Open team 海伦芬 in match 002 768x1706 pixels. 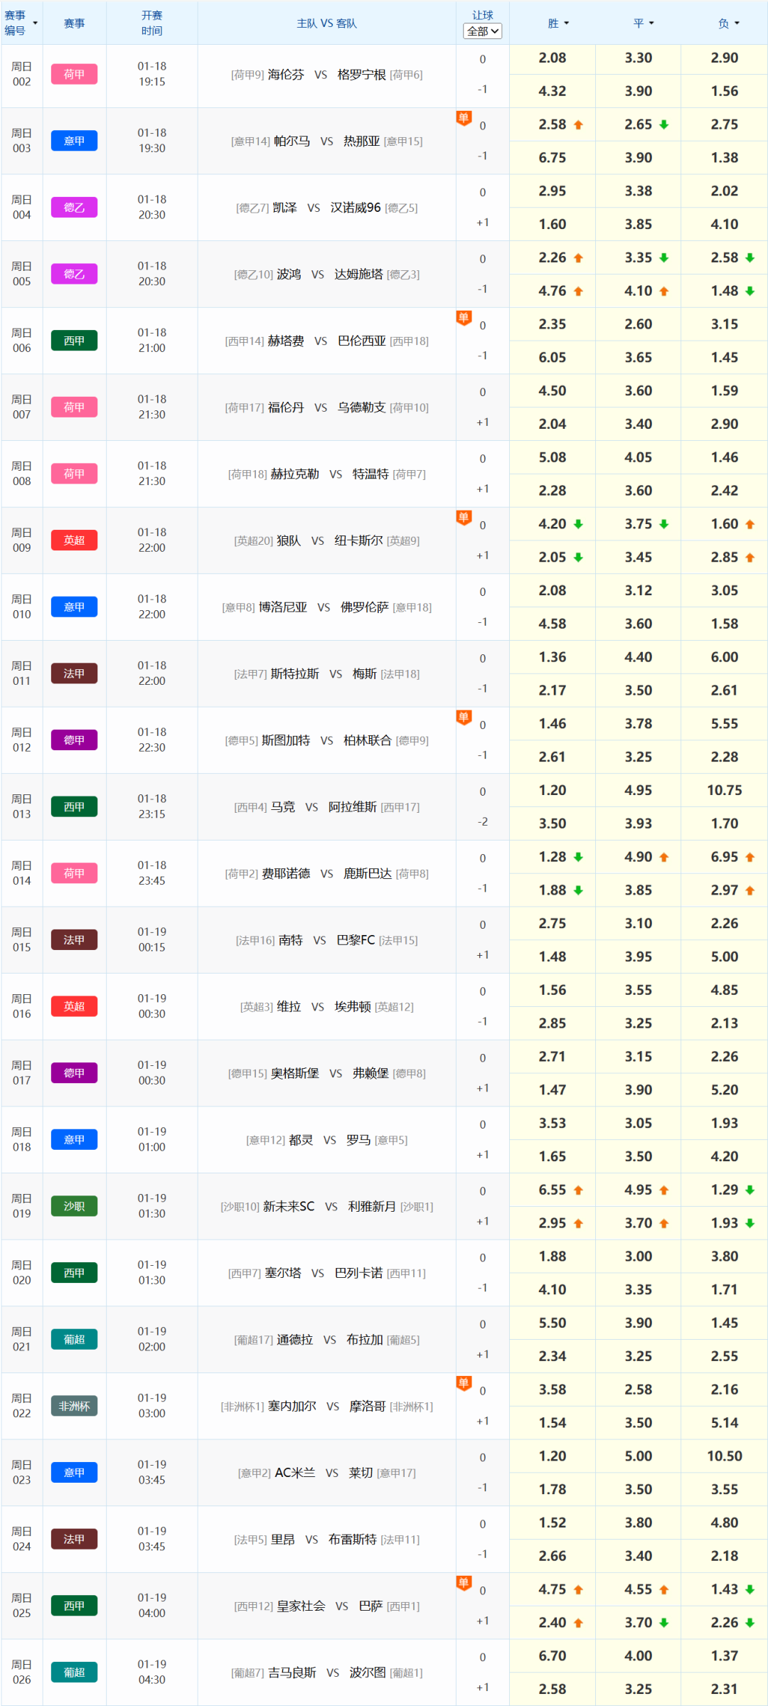[x=286, y=75]
